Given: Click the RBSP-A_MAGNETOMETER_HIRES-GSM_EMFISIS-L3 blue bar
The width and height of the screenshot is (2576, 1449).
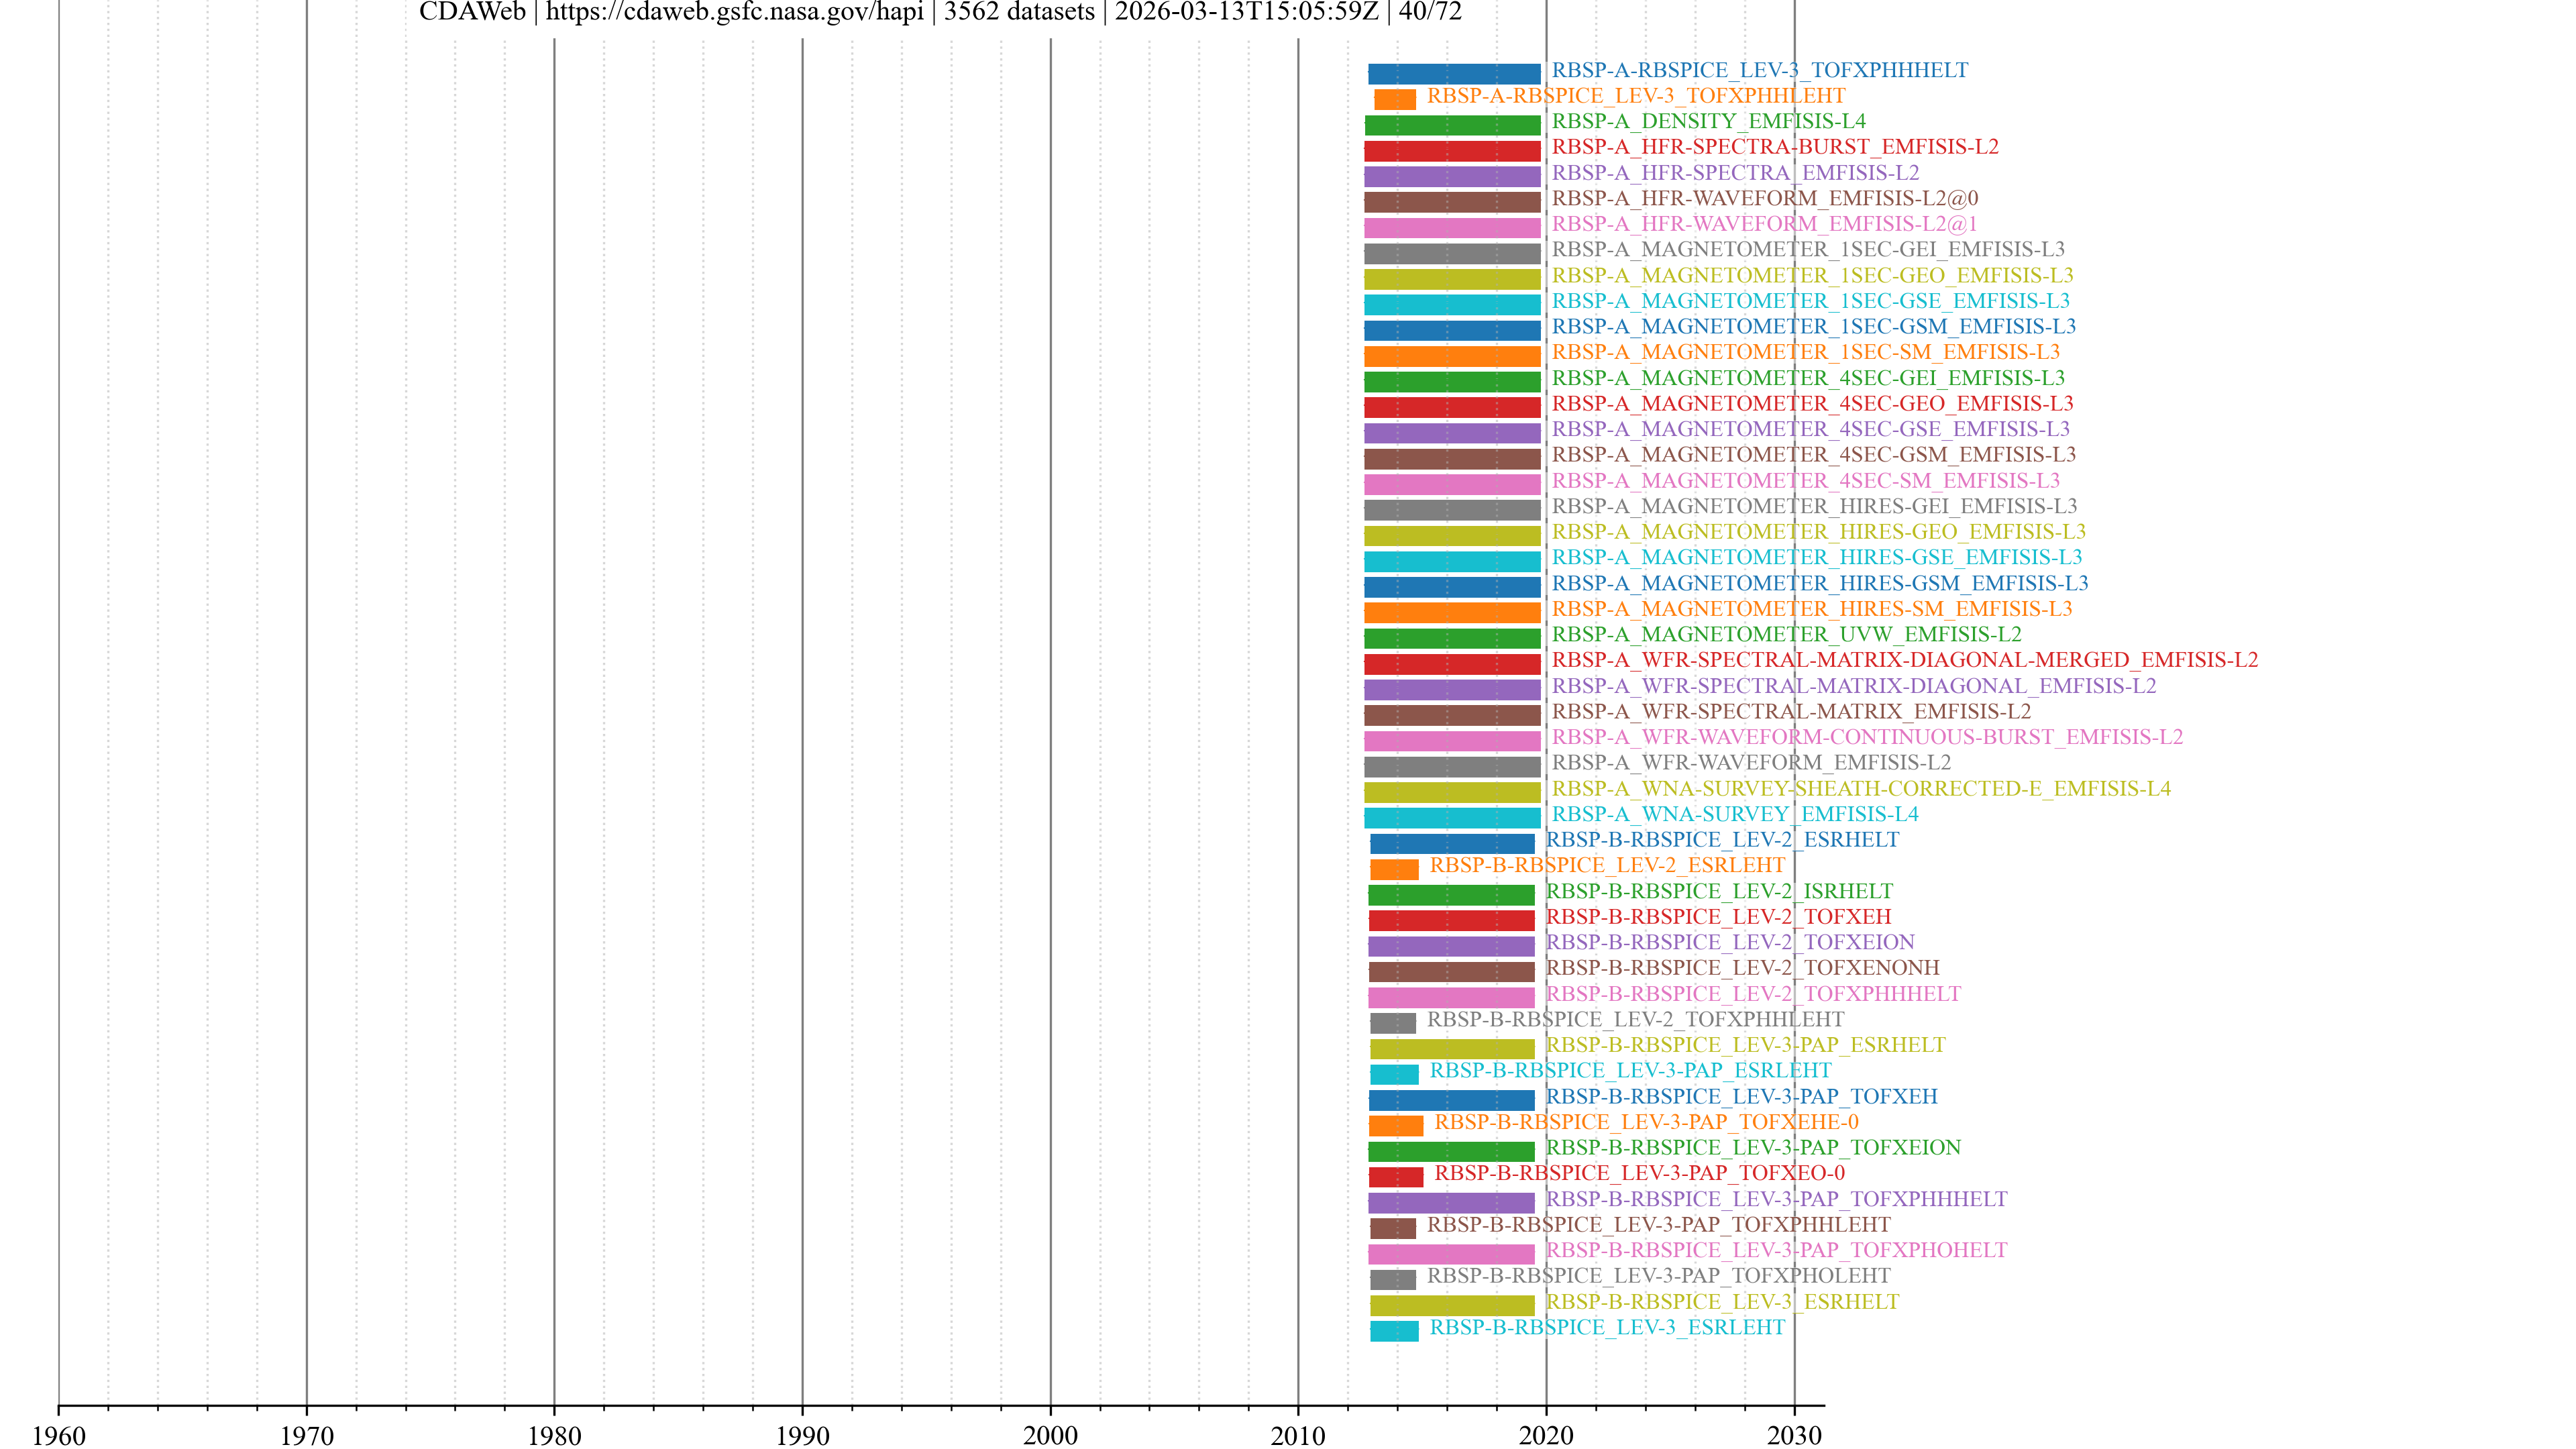Looking at the screenshot, I should (1452, 587).
